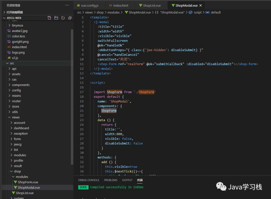Click the image icon beside avatar2.jpg

(x=9, y=31)
